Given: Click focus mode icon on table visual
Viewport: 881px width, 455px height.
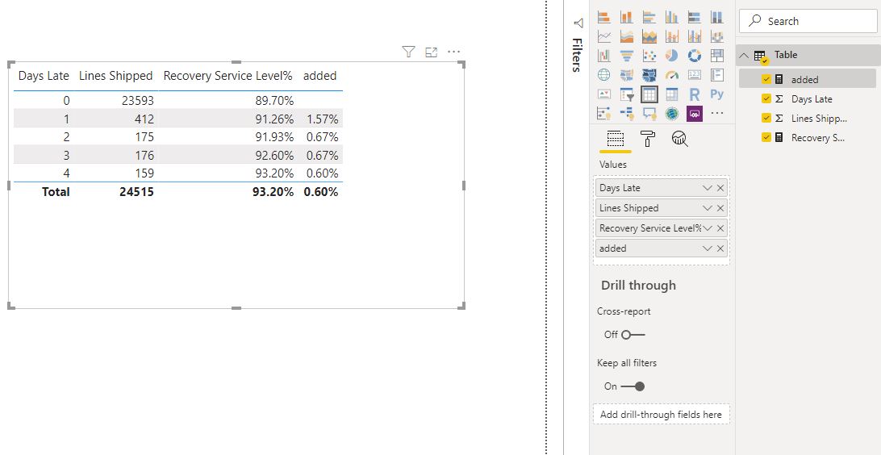Looking at the screenshot, I should coord(431,52).
